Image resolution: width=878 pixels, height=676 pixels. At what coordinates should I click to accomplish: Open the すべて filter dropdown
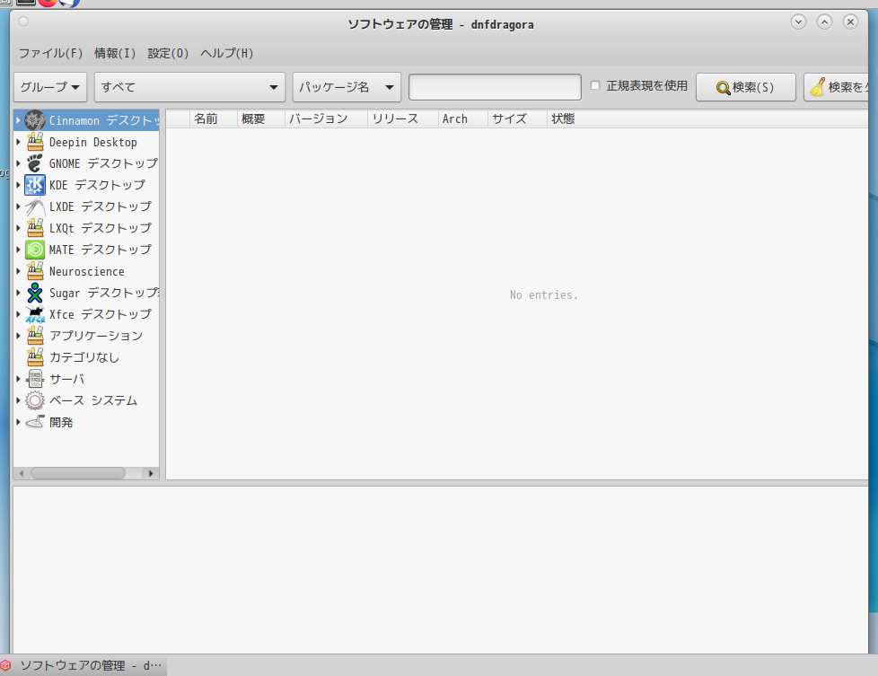(189, 87)
